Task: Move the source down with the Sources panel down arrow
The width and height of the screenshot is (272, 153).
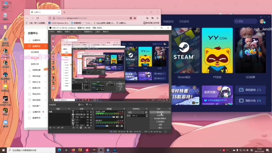Action: 89,128
